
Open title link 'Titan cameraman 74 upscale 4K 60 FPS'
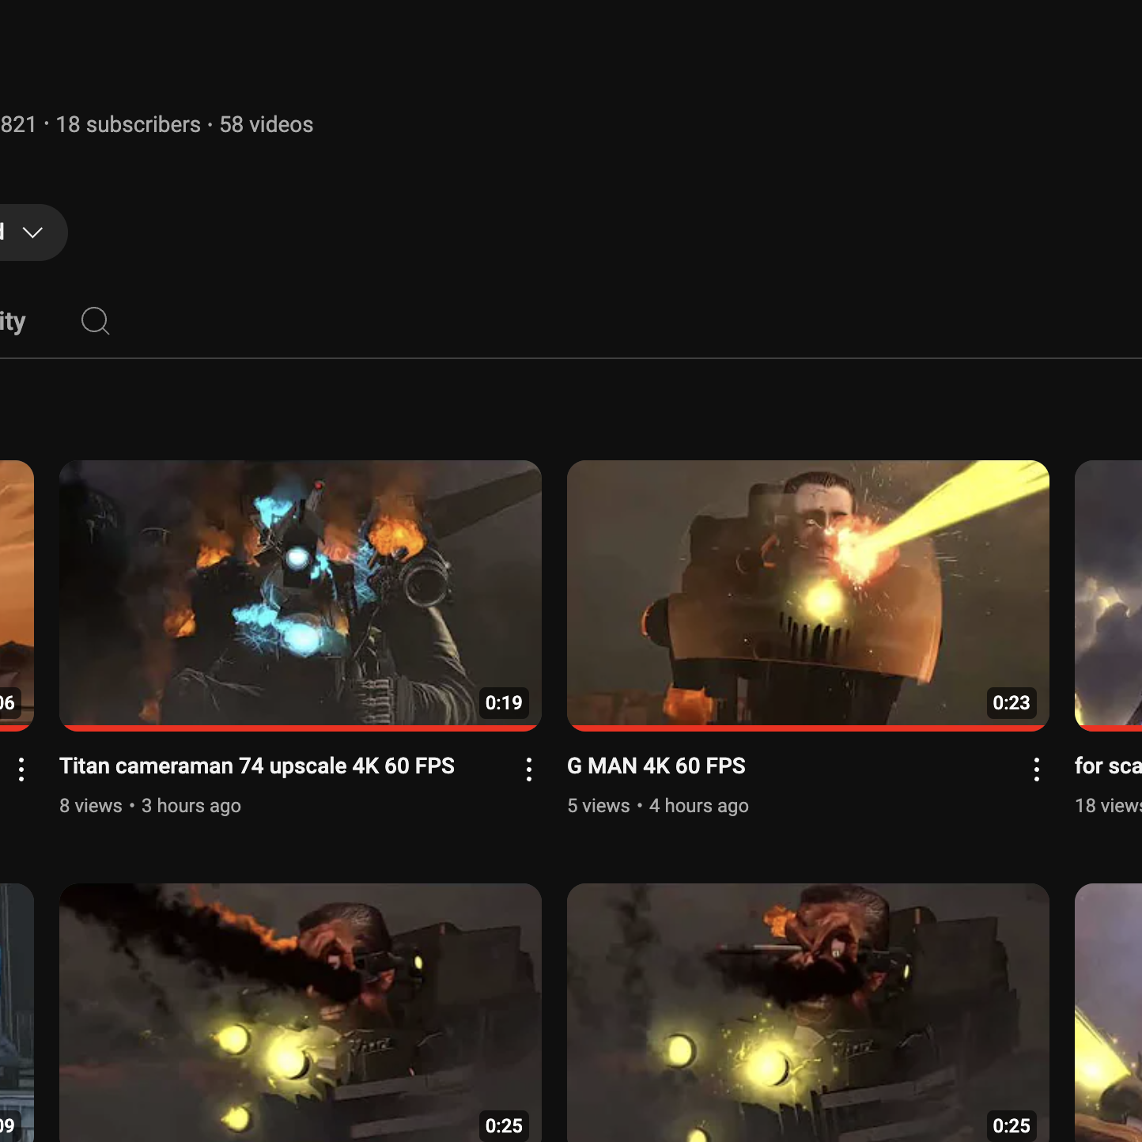click(x=257, y=766)
